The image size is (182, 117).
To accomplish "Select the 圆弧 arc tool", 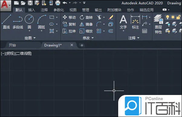I will tap(41, 21).
